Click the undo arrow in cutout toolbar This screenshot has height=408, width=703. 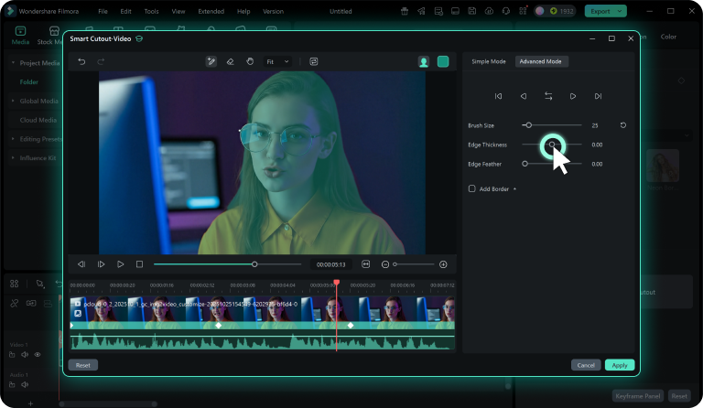click(x=81, y=61)
